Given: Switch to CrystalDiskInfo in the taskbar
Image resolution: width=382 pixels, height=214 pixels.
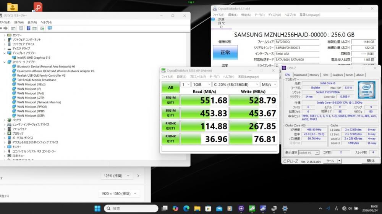Looking at the screenshot, I should click(263, 208).
